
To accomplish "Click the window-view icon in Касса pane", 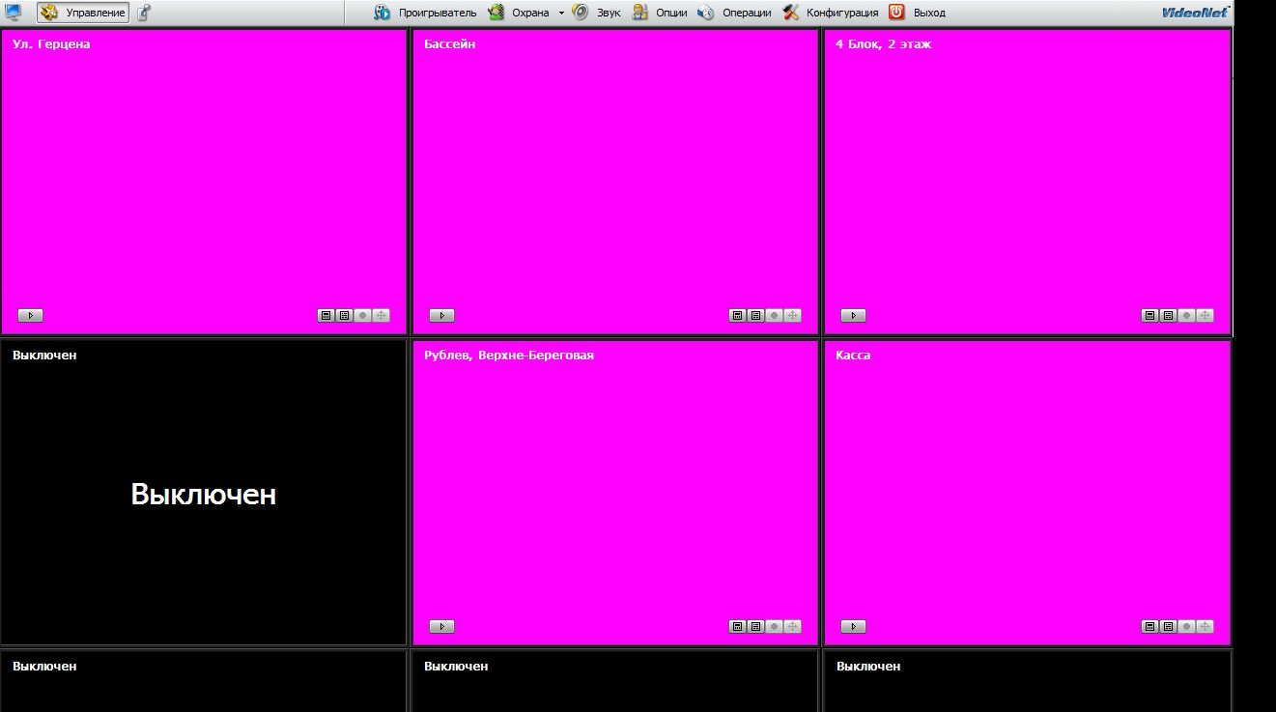I will [x=1149, y=626].
